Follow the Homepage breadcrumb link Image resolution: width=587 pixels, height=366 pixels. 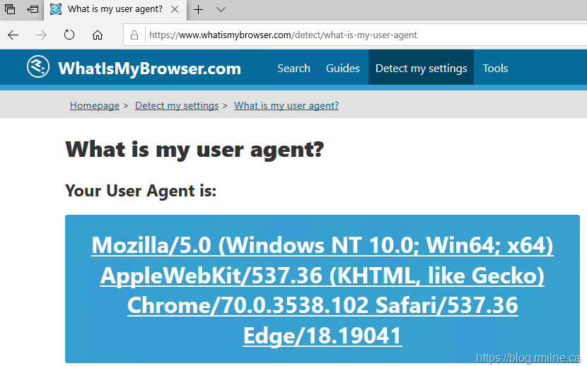tap(95, 105)
